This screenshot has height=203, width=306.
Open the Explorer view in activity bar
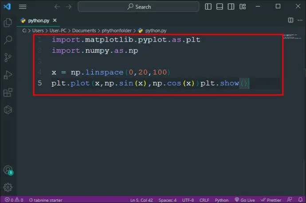[x=8, y=22]
